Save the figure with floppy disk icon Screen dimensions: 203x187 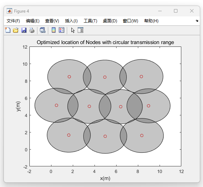point(24,30)
